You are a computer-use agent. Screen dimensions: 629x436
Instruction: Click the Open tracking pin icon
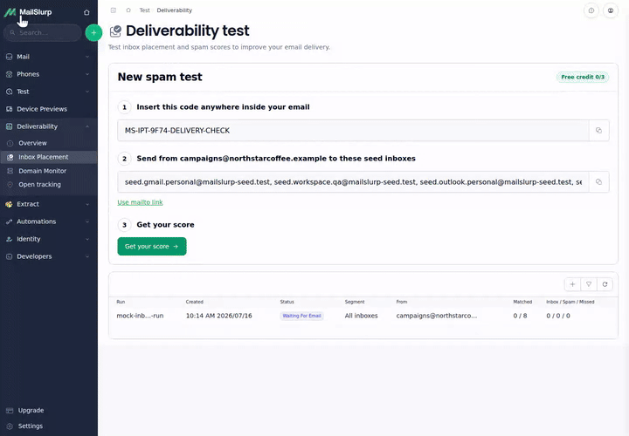coord(10,185)
